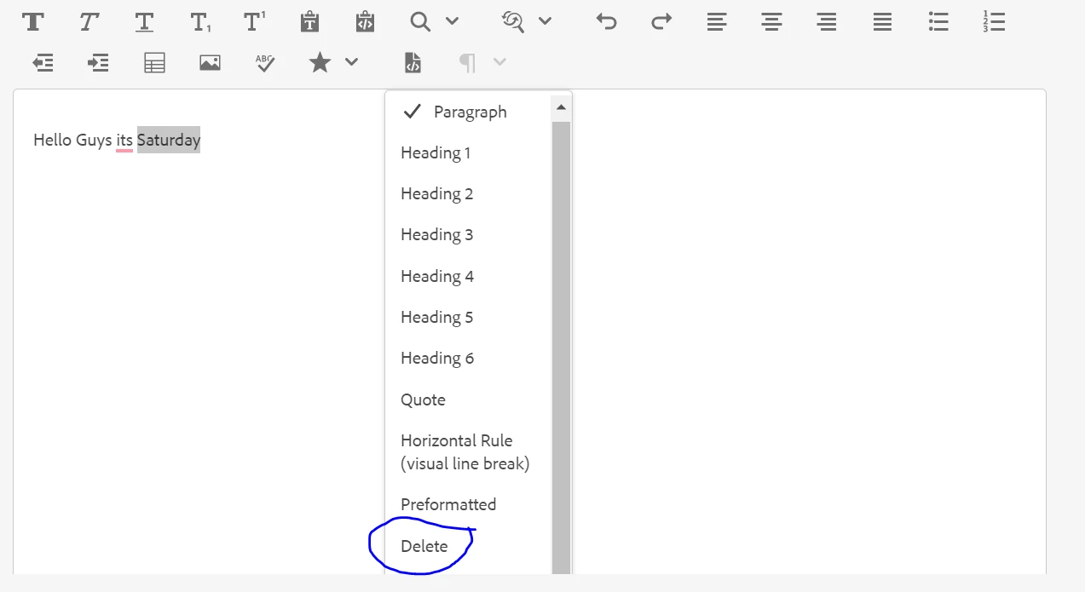Click the paste as code clipboard icon

[365, 21]
